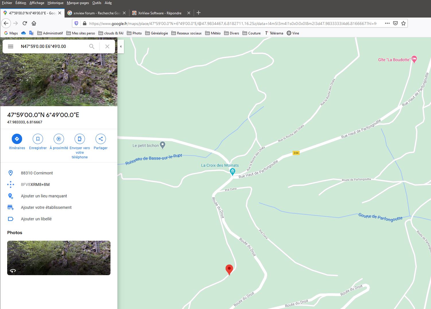
Task: Open the Aide menu
Action: [108, 3]
